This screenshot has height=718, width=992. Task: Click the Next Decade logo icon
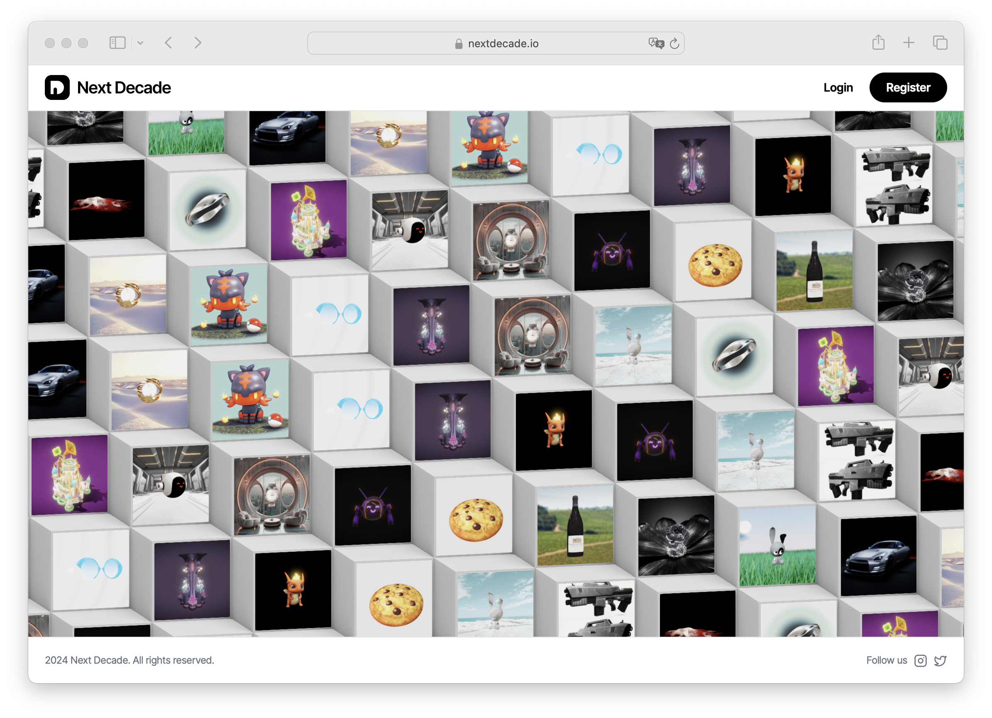[57, 87]
